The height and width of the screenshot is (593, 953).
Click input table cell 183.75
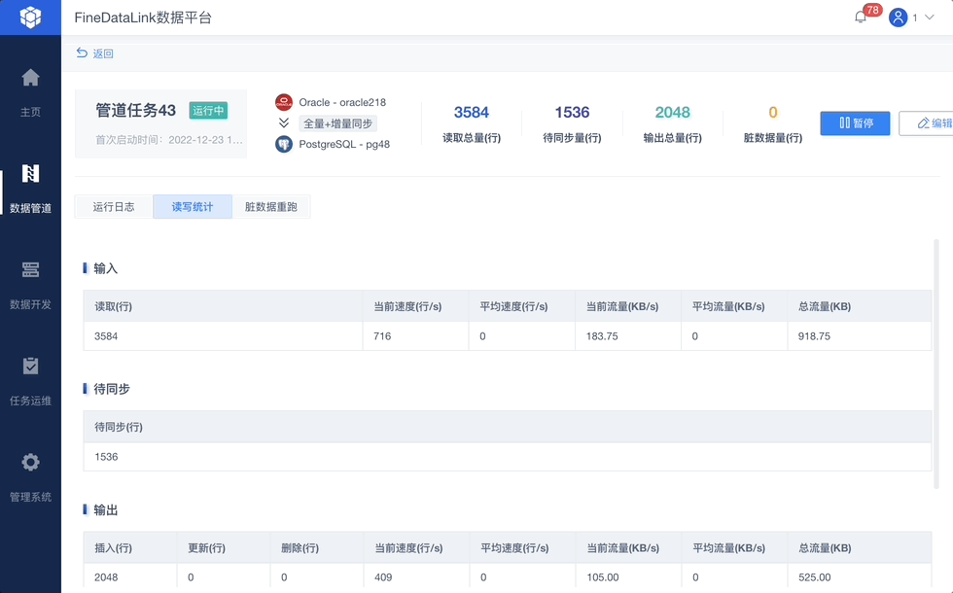click(628, 336)
